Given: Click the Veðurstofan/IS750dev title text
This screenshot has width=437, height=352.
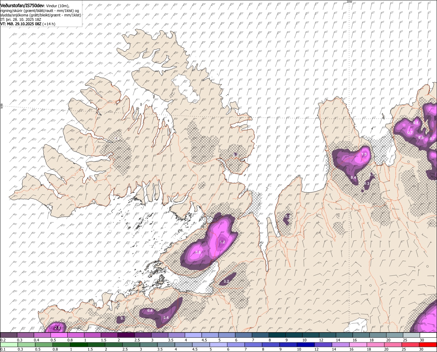Looking at the screenshot, I should pyautogui.click(x=22, y=5).
